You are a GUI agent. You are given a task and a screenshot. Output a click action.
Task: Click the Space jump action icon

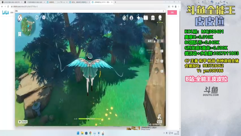[159, 118]
